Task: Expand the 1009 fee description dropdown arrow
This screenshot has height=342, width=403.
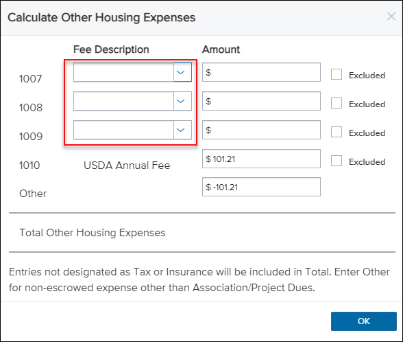Action: click(183, 130)
